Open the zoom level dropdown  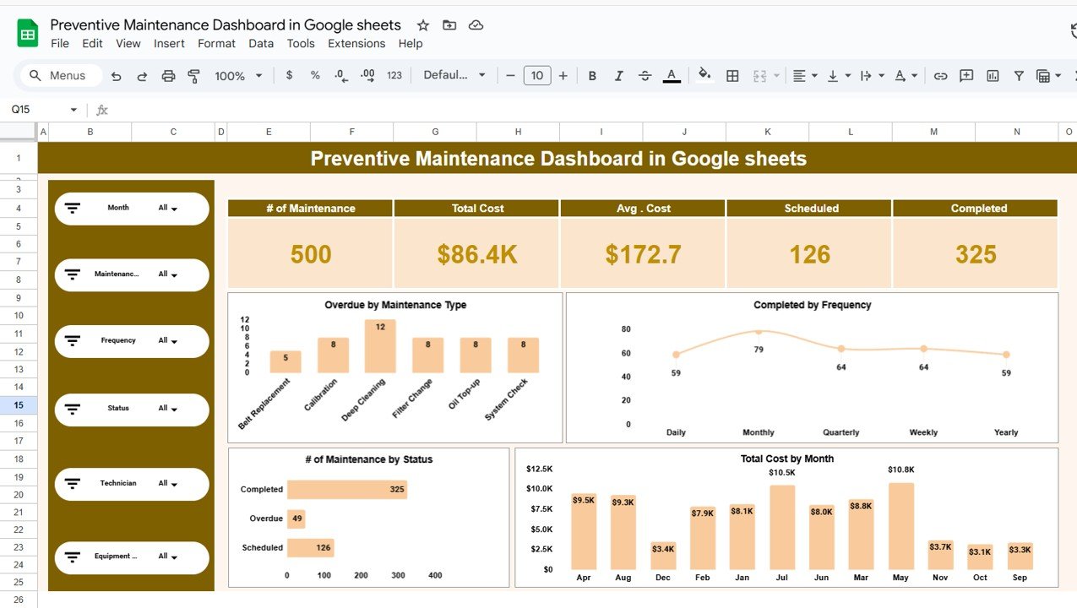(x=238, y=76)
